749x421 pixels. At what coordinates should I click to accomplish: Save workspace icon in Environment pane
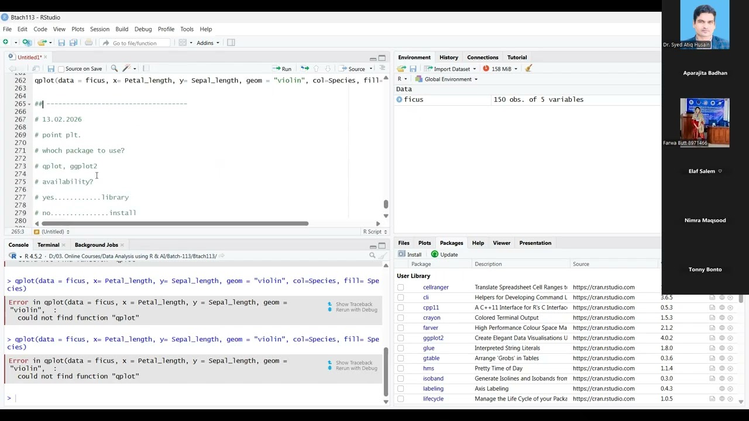[413, 68]
